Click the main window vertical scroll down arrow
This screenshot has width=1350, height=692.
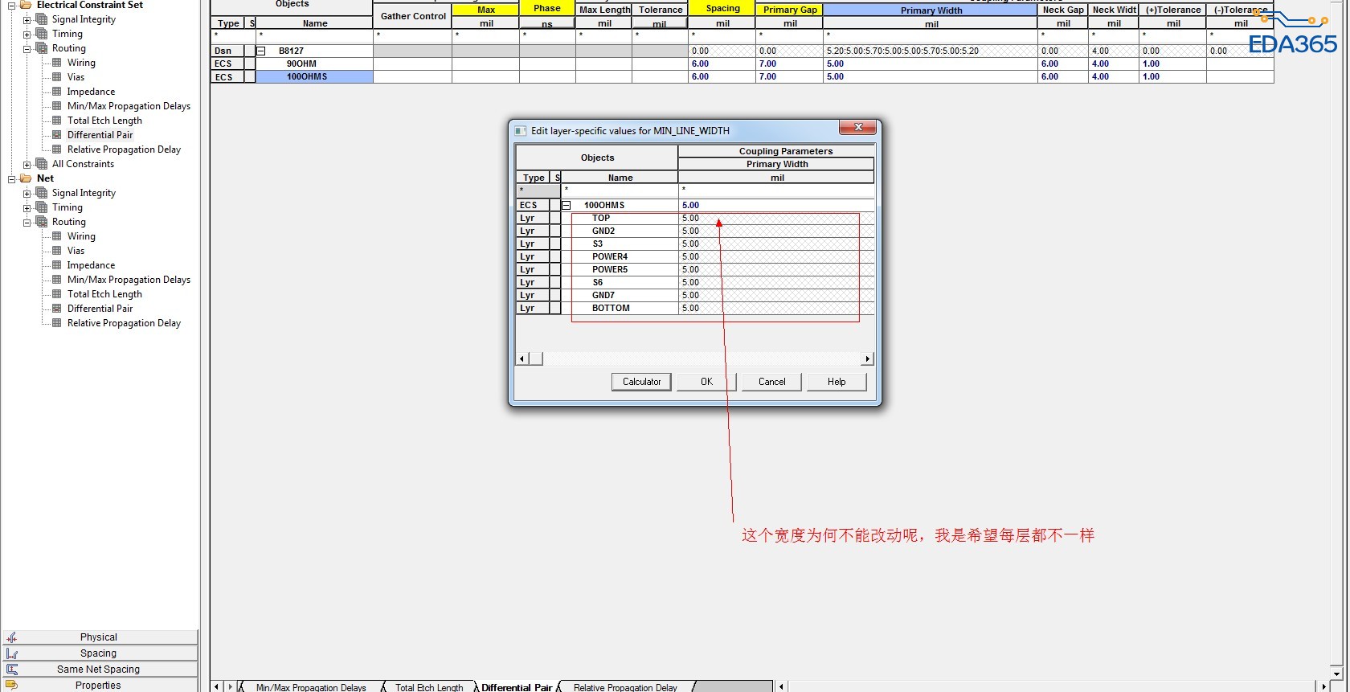(1336, 674)
